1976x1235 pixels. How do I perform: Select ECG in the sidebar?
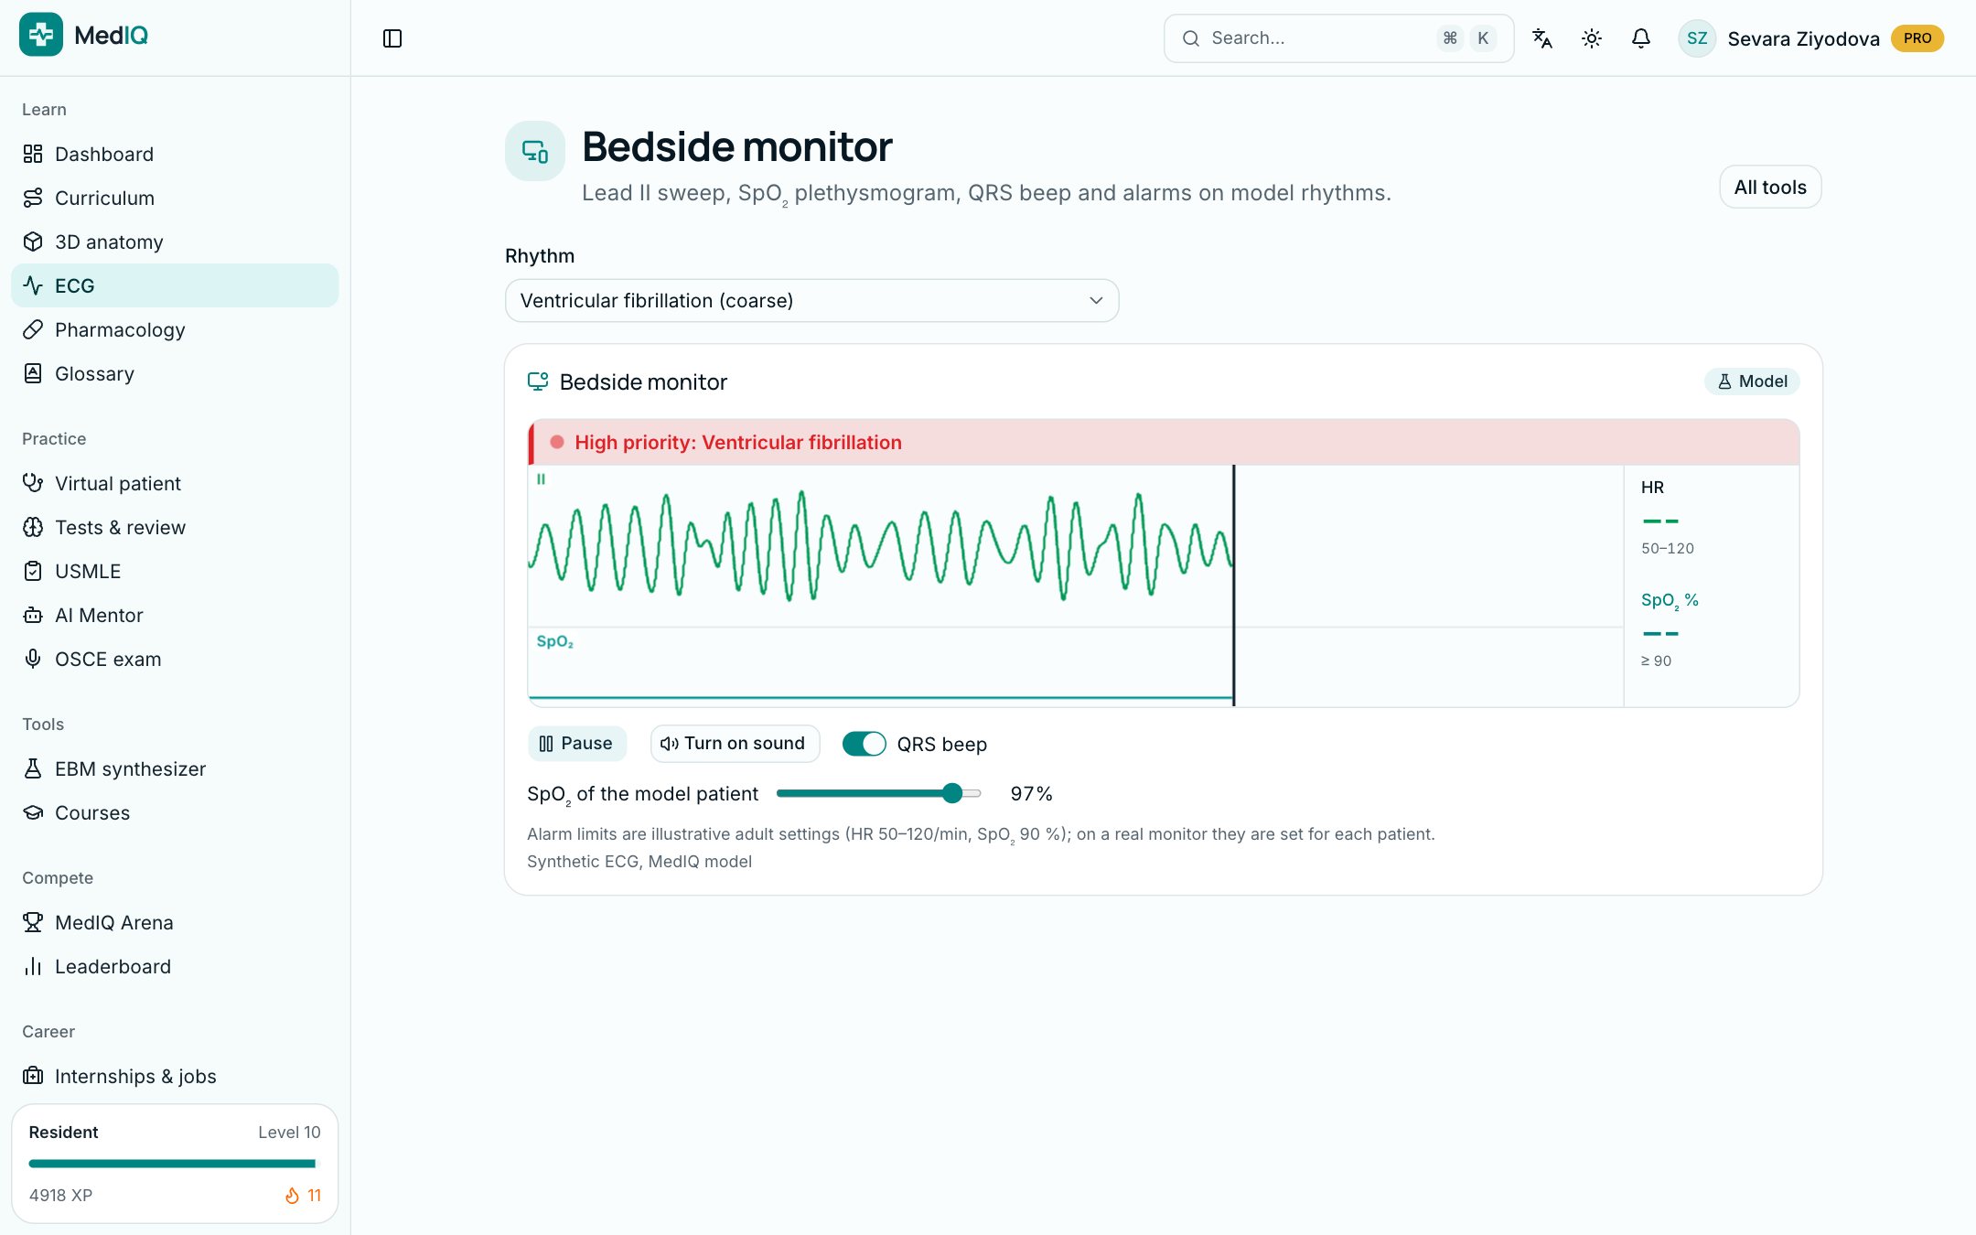pos(175,285)
